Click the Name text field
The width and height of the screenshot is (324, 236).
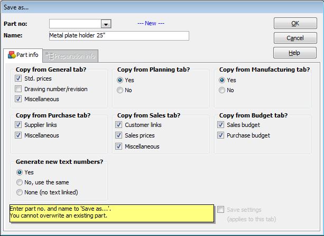pyautogui.click(x=118, y=36)
